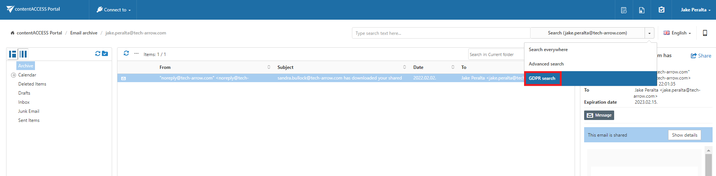Click the Expiration date value 2023.02.15.

tap(646, 102)
